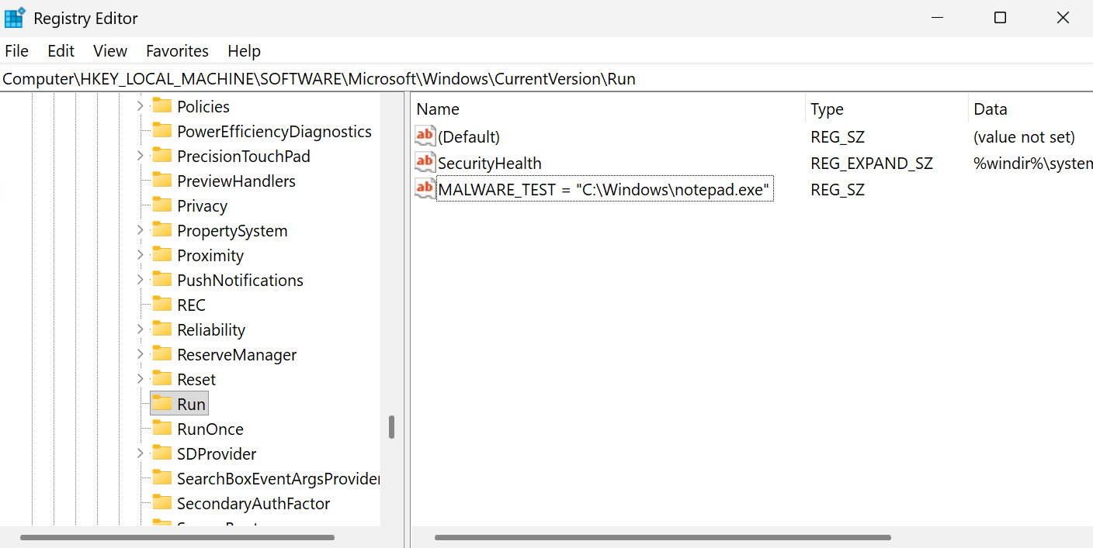The width and height of the screenshot is (1093, 548).
Task: Click the (Default) string value icon
Action: pyautogui.click(x=425, y=136)
